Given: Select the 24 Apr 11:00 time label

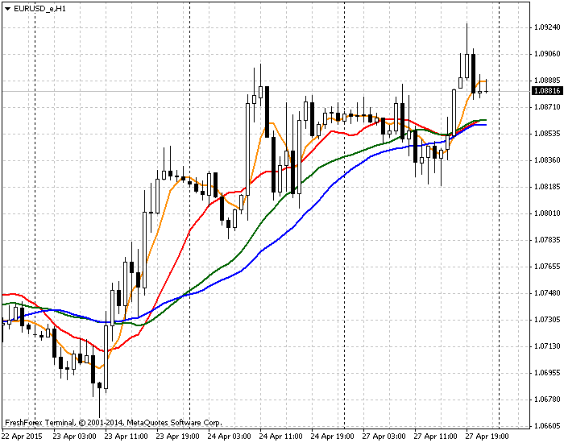Looking at the screenshot, I should click(x=281, y=437).
